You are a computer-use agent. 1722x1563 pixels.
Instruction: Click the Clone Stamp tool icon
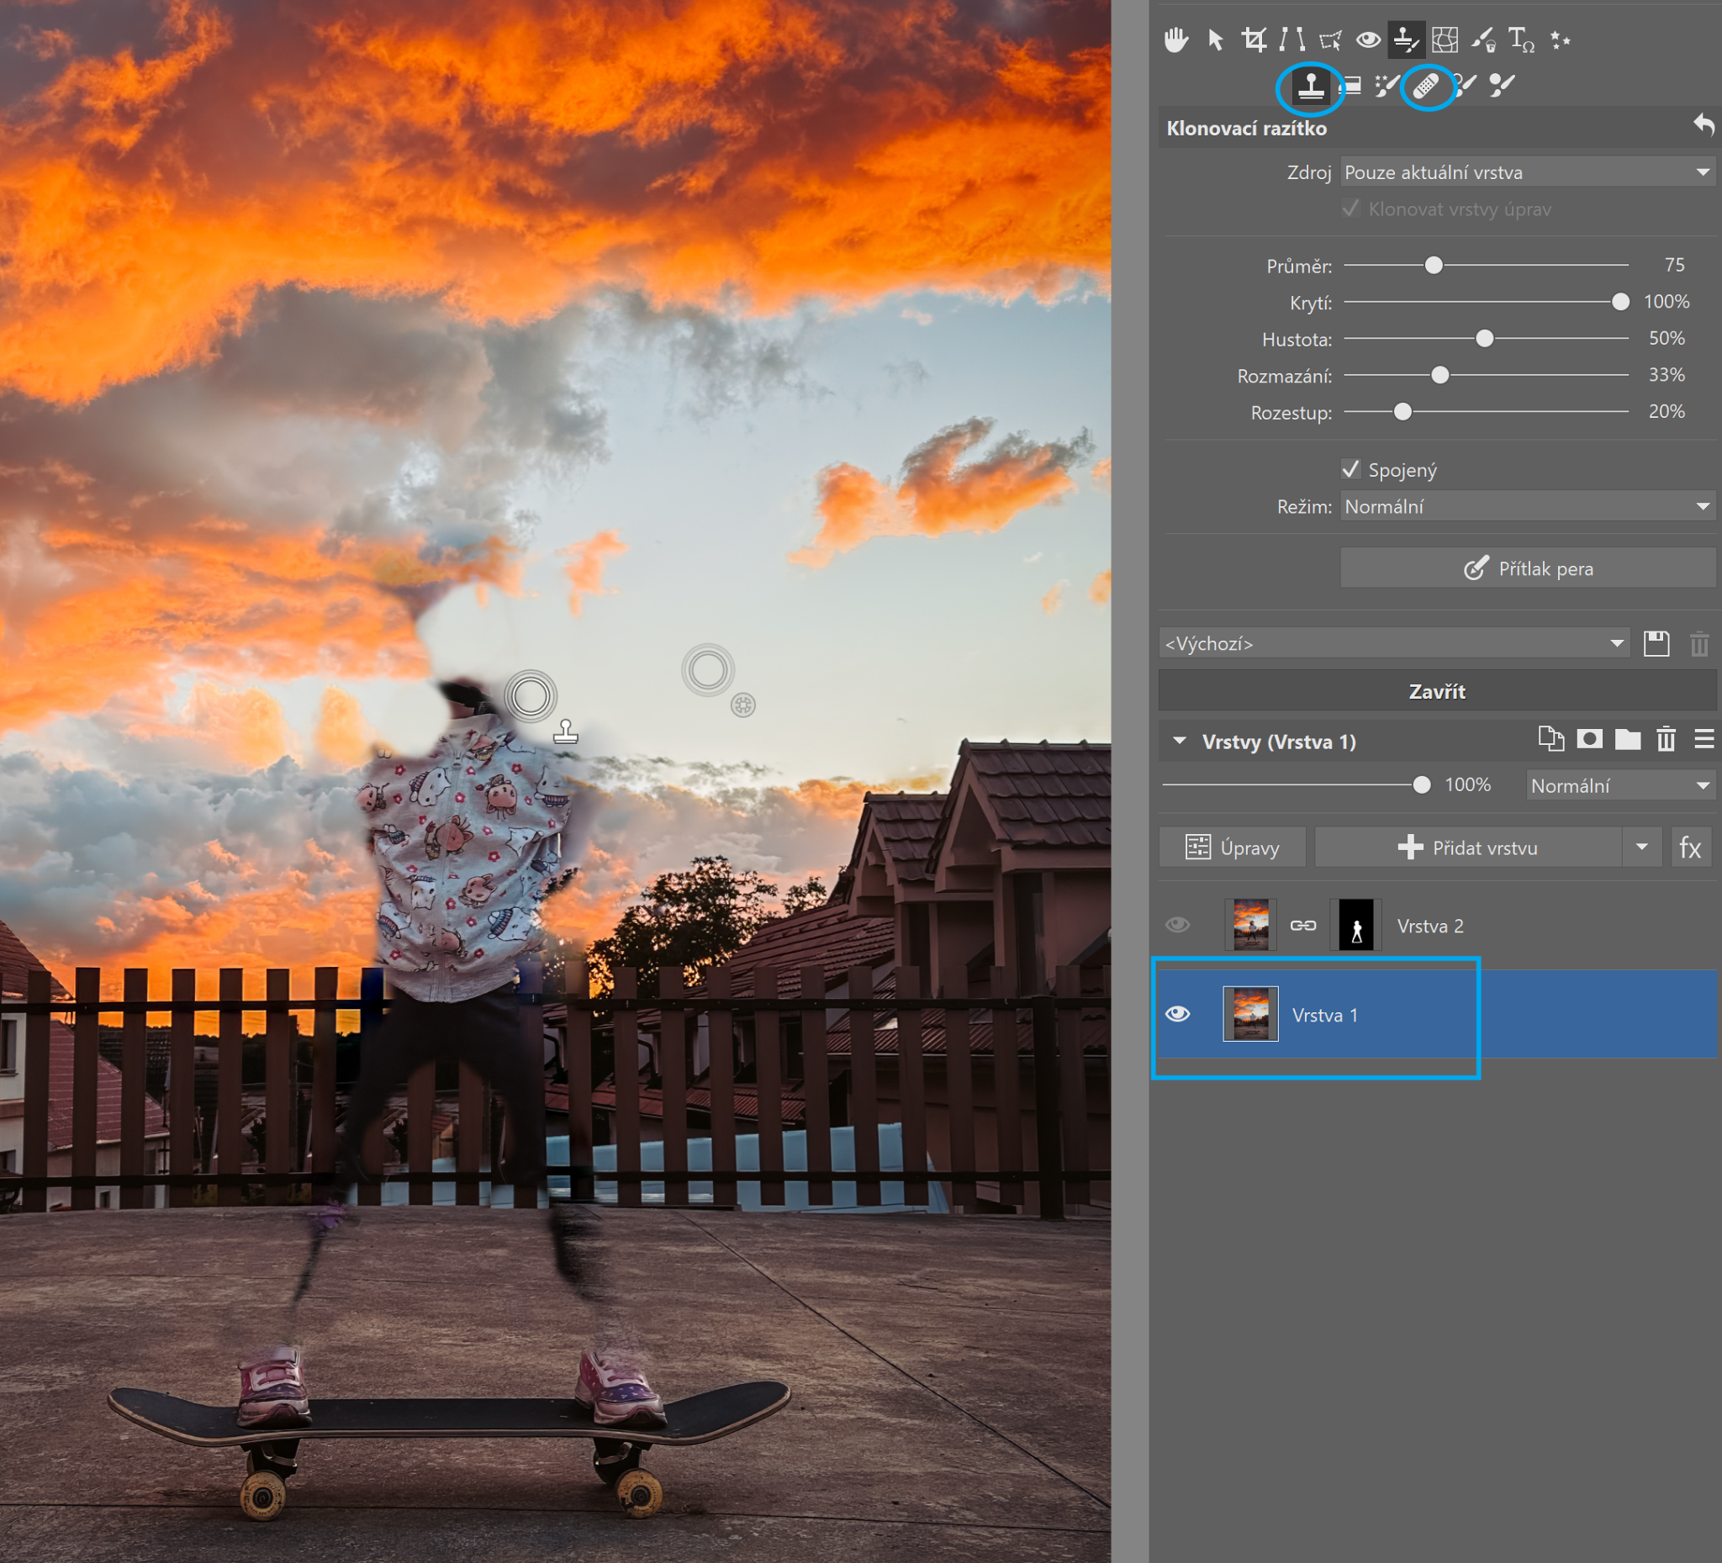tap(1310, 87)
